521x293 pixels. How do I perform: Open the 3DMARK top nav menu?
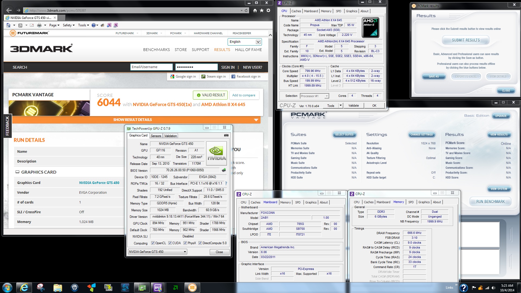pos(152,33)
